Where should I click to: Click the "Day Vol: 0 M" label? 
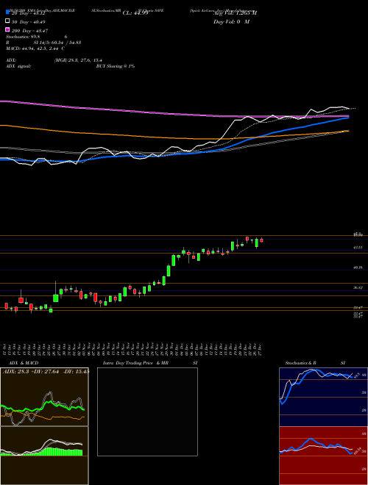(231, 21)
